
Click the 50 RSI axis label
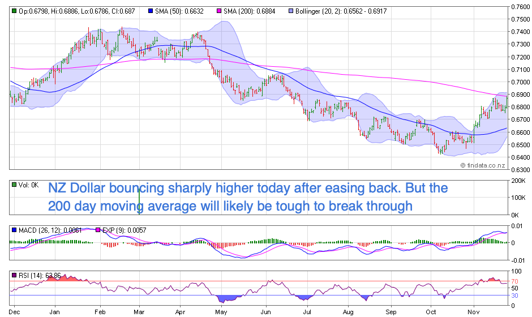[x=514, y=288]
